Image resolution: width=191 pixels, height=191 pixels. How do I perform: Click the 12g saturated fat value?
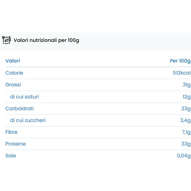[186, 96]
